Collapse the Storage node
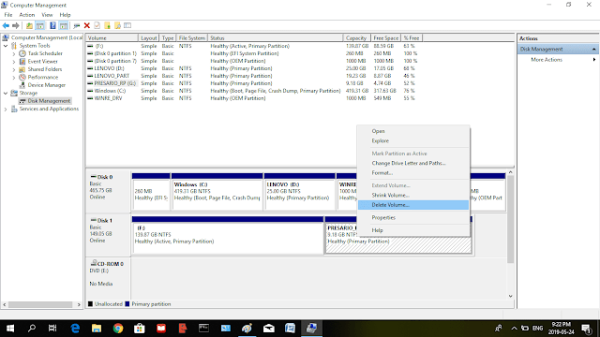 coord(6,93)
